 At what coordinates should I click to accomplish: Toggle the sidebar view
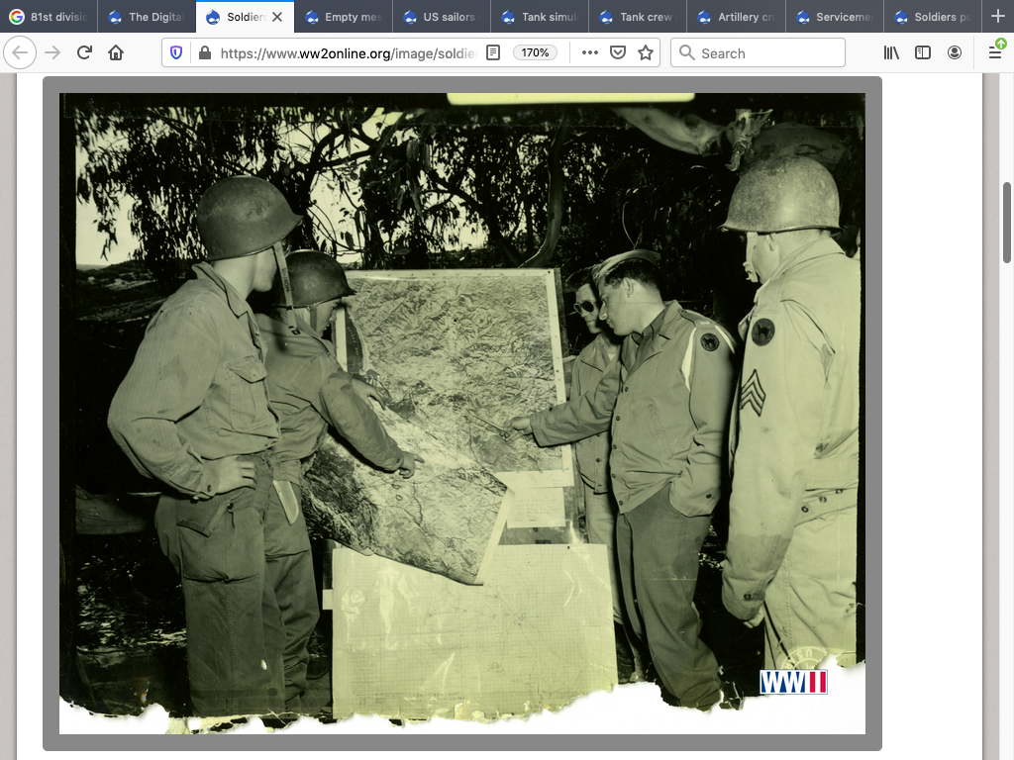coord(923,52)
